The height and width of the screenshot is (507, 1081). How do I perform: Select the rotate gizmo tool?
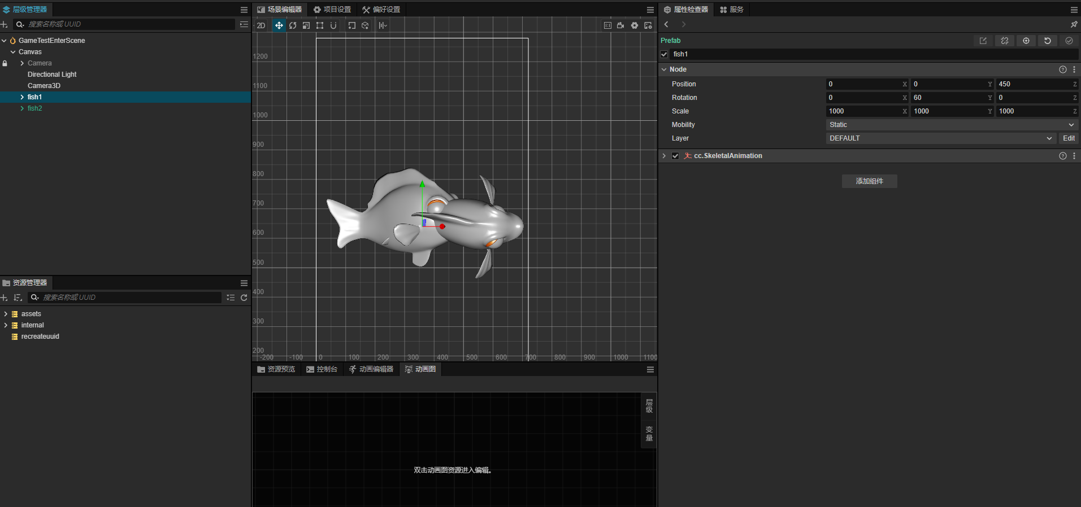pyautogui.click(x=293, y=25)
